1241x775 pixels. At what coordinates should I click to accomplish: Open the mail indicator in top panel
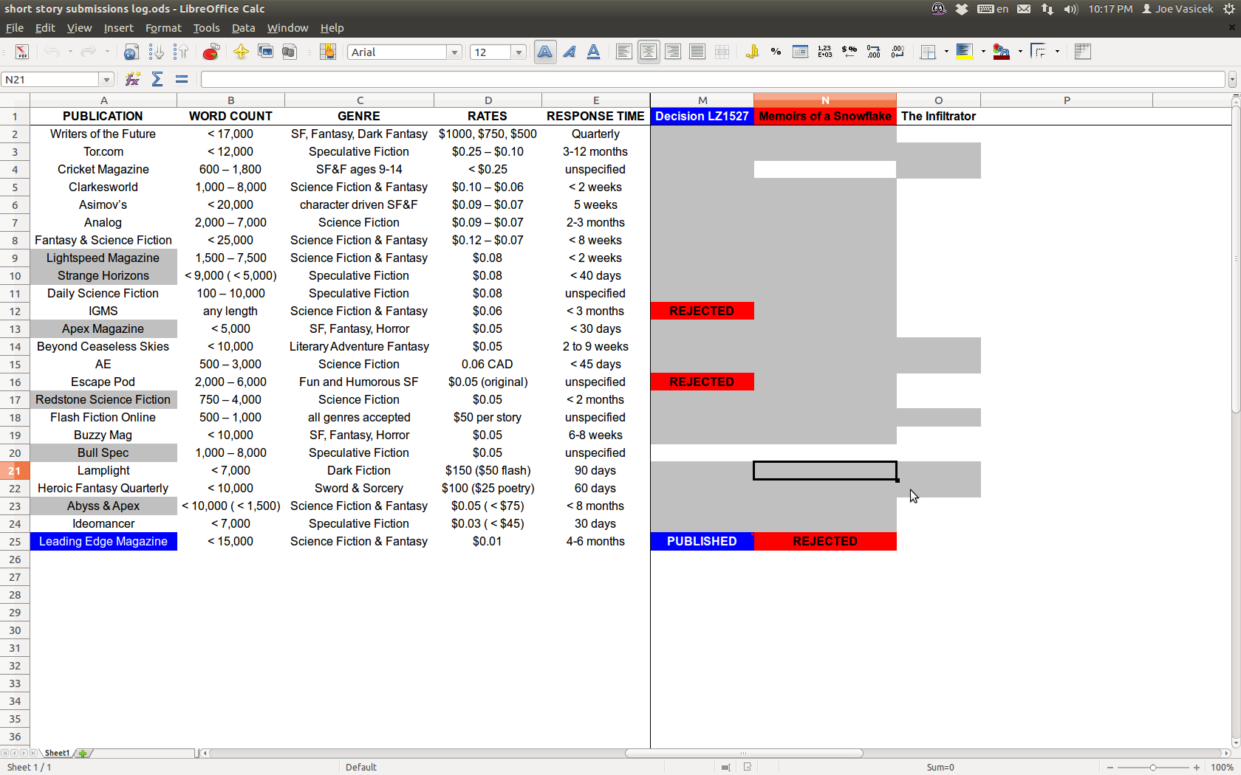(1024, 9)
